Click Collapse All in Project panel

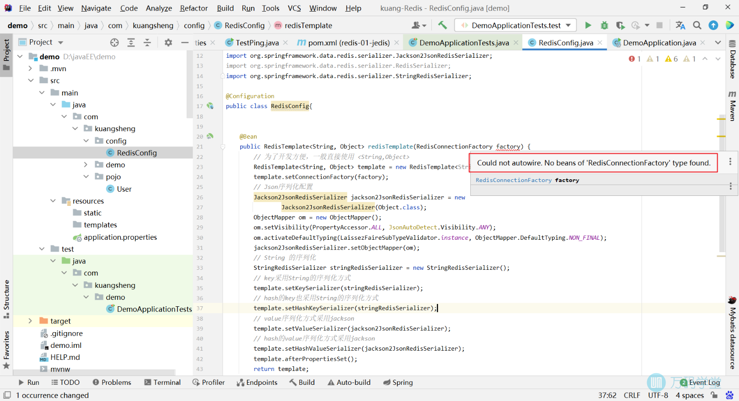click(147, 43)
